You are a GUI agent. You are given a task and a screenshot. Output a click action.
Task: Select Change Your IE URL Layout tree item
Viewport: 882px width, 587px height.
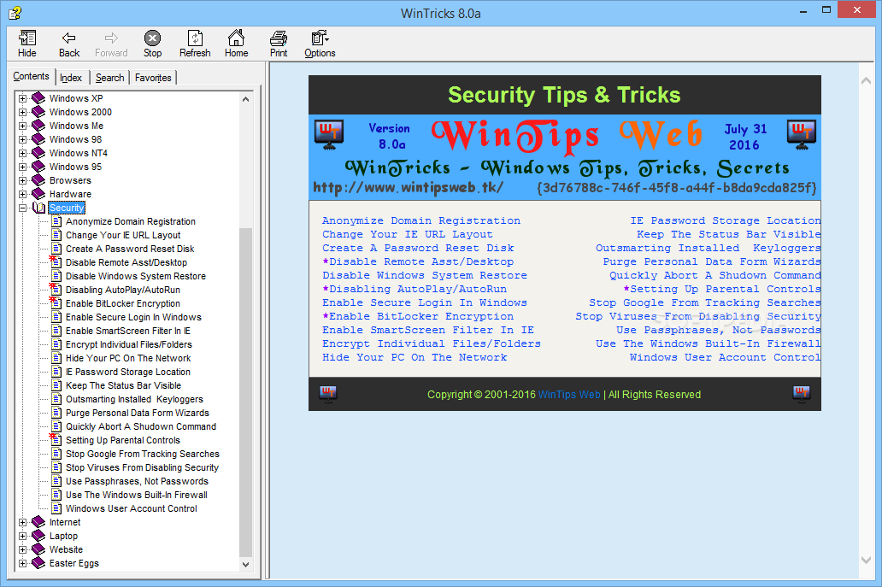pos(123,235)
